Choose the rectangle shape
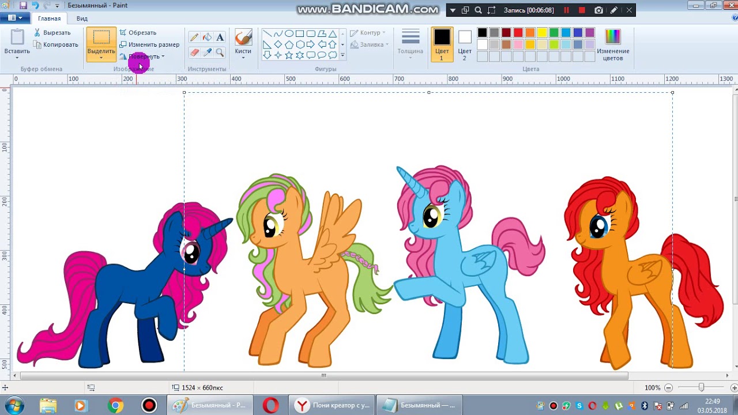 click(300, 33)
